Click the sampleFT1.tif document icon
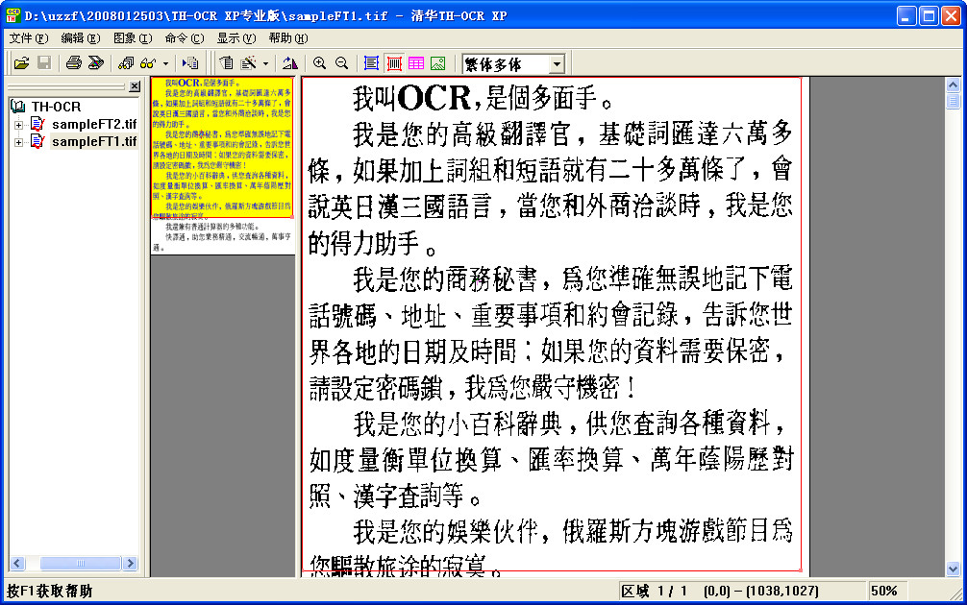This screenshot has width=967, height=605. click(x=37, y=142)
